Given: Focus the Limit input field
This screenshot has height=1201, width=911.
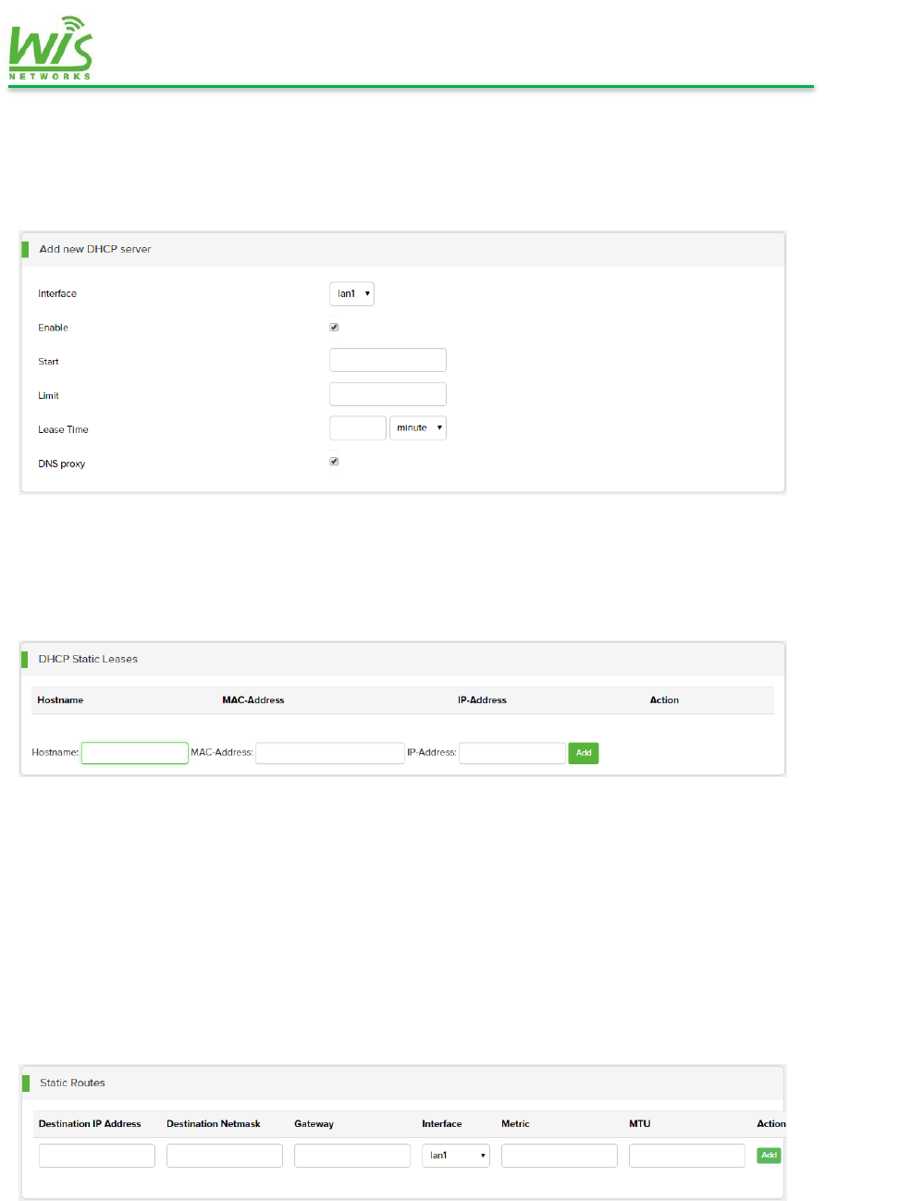Looking at the screenshot, I should pos(388,394).
